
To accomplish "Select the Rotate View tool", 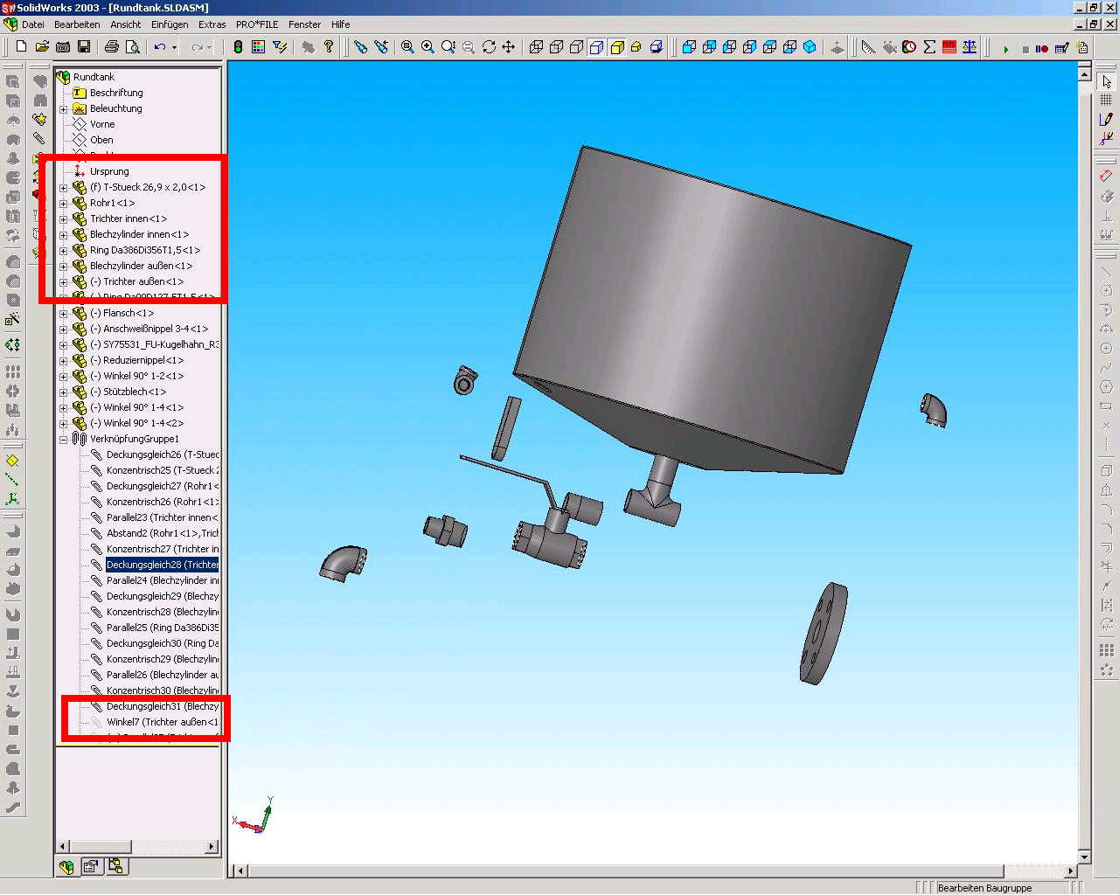I will pyautogui.click(x=489, y=47).
